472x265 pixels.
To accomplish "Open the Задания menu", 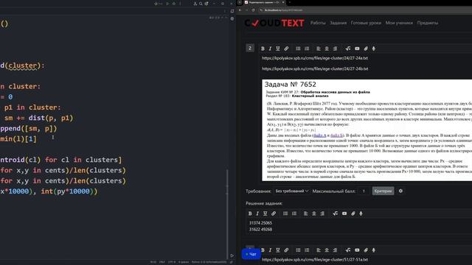I will tap(338, 23).
